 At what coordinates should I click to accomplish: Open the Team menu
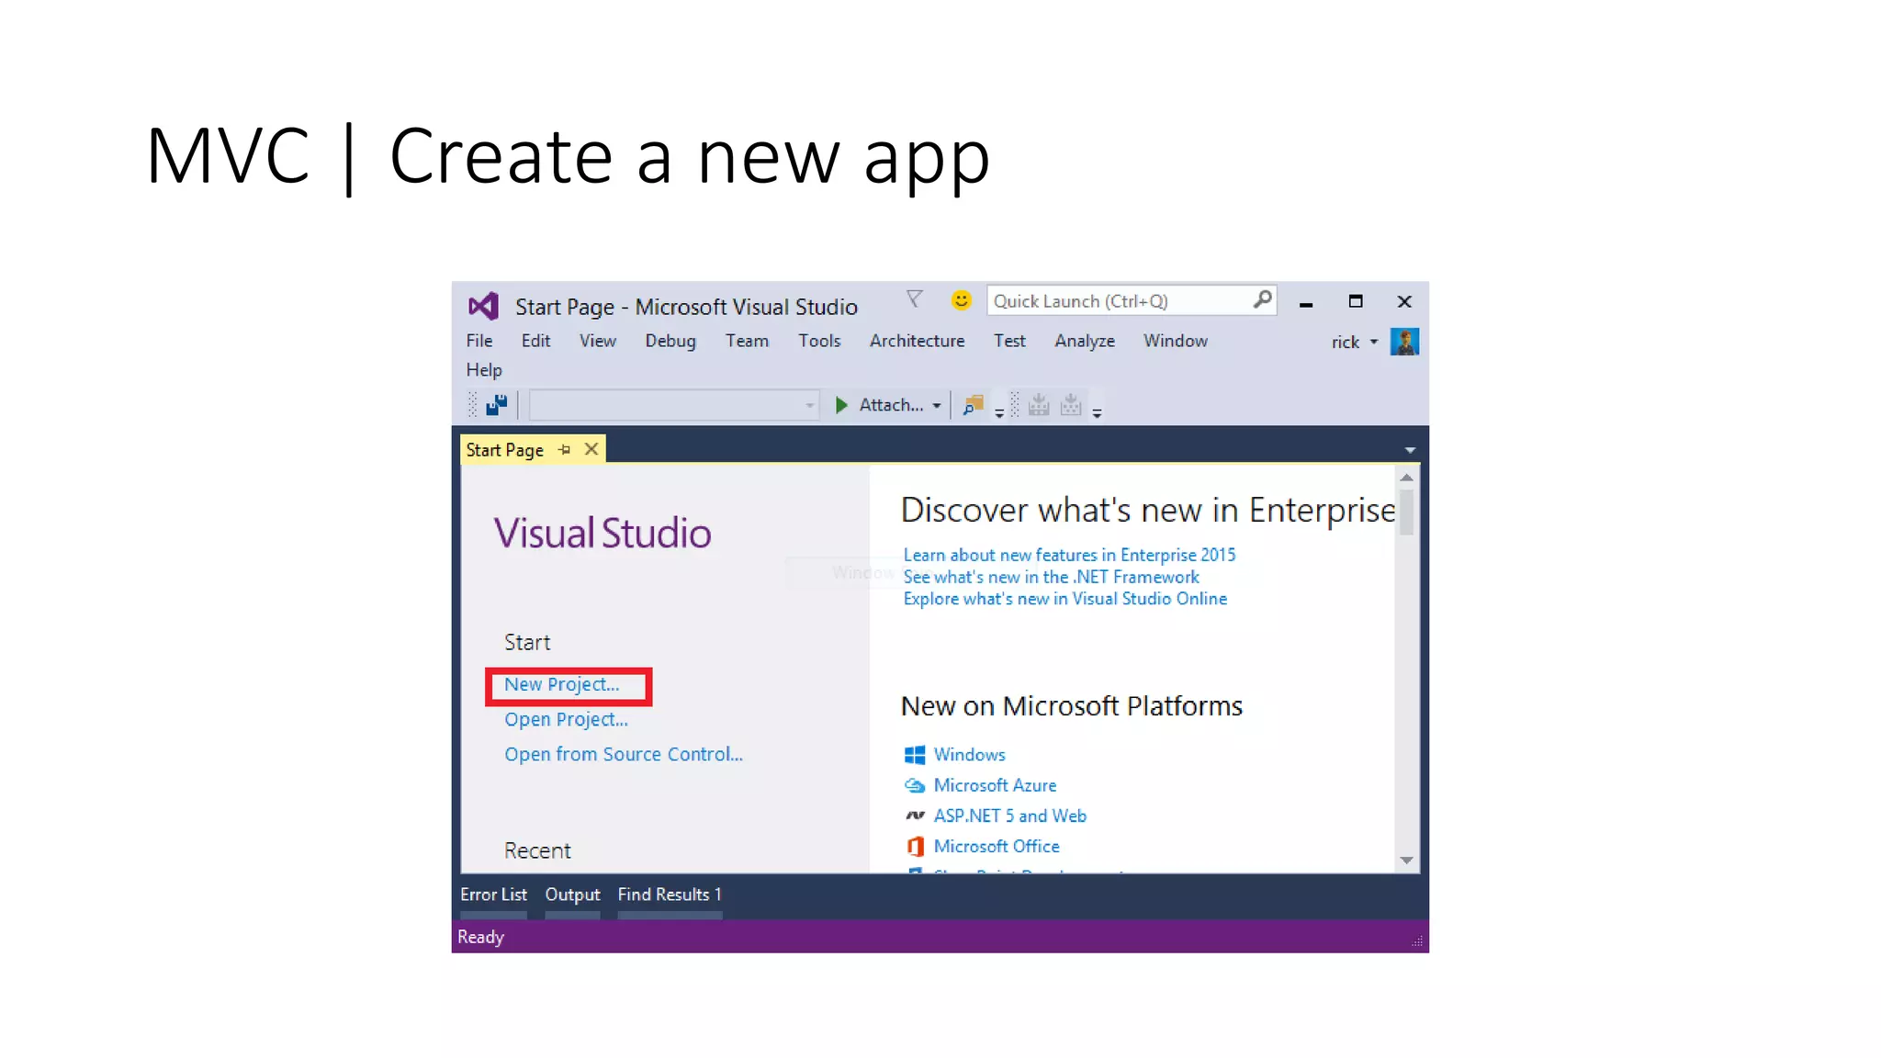click(x=747, y=341)
